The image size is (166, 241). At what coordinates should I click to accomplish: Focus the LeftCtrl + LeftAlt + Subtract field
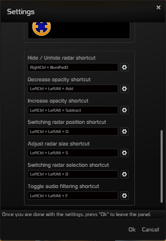tap(73, 110)
